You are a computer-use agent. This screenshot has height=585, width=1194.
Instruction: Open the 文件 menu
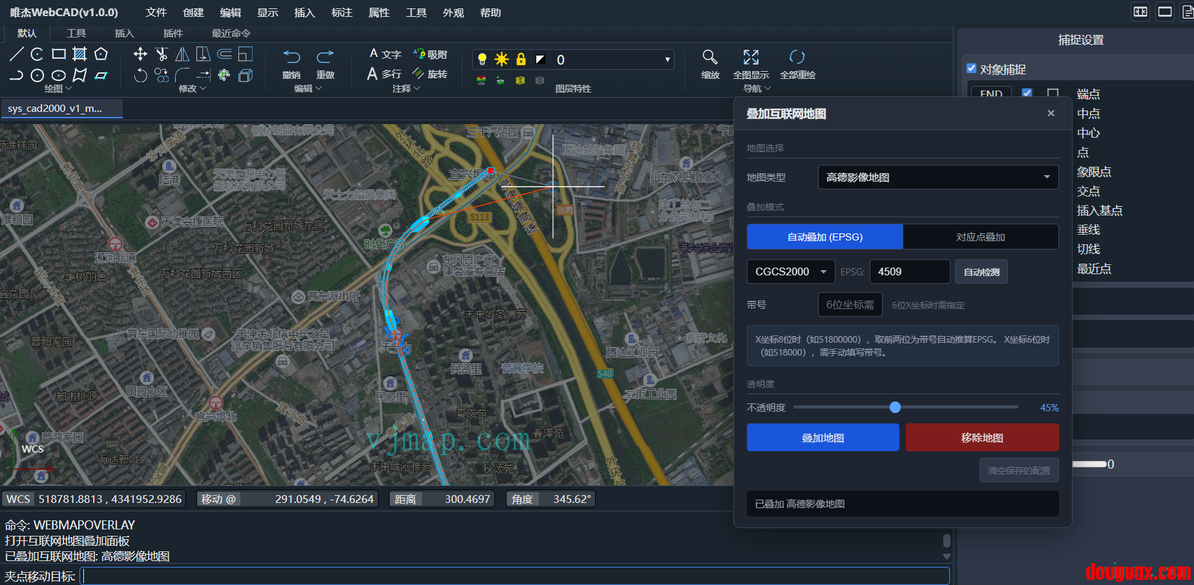pyautogui.click(x=156, y=12)
